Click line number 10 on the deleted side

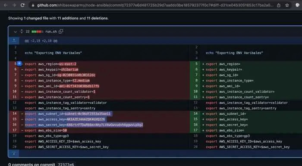[15, 91]
